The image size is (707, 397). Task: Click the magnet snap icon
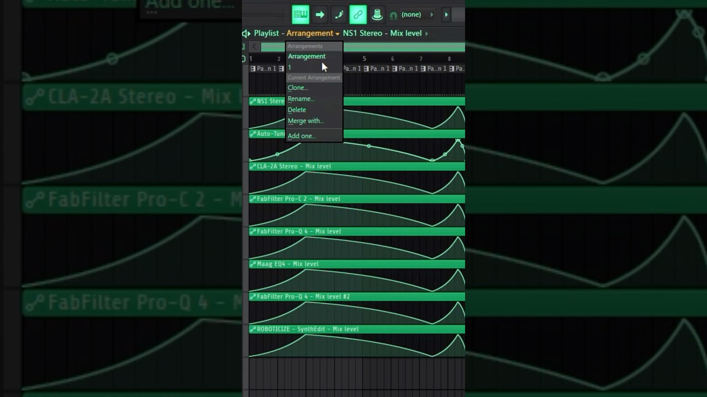[393, 15]
